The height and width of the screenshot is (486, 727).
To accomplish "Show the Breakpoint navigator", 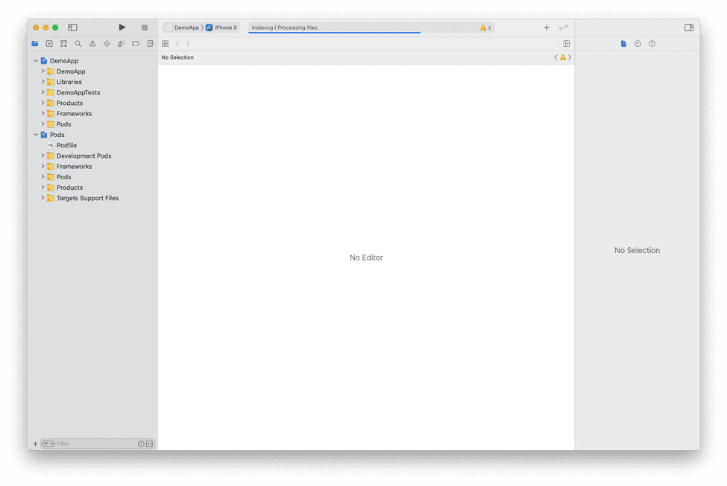I will pos(135,43).
